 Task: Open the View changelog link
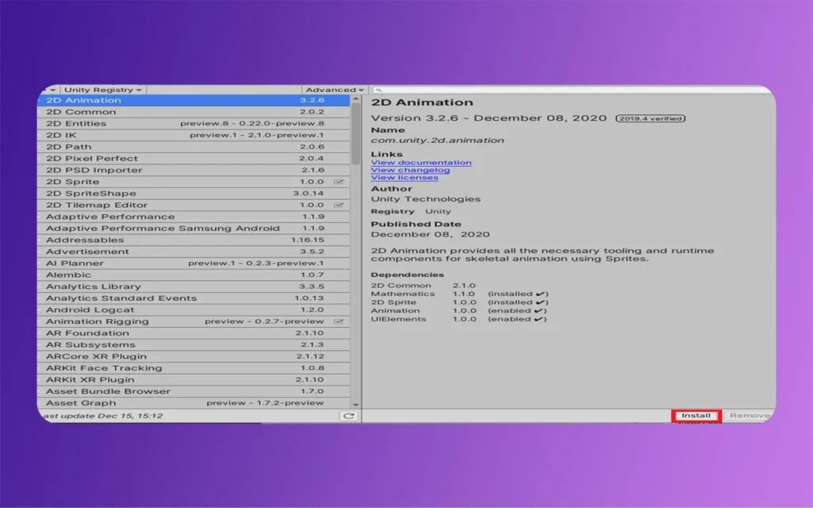[410, 170]
